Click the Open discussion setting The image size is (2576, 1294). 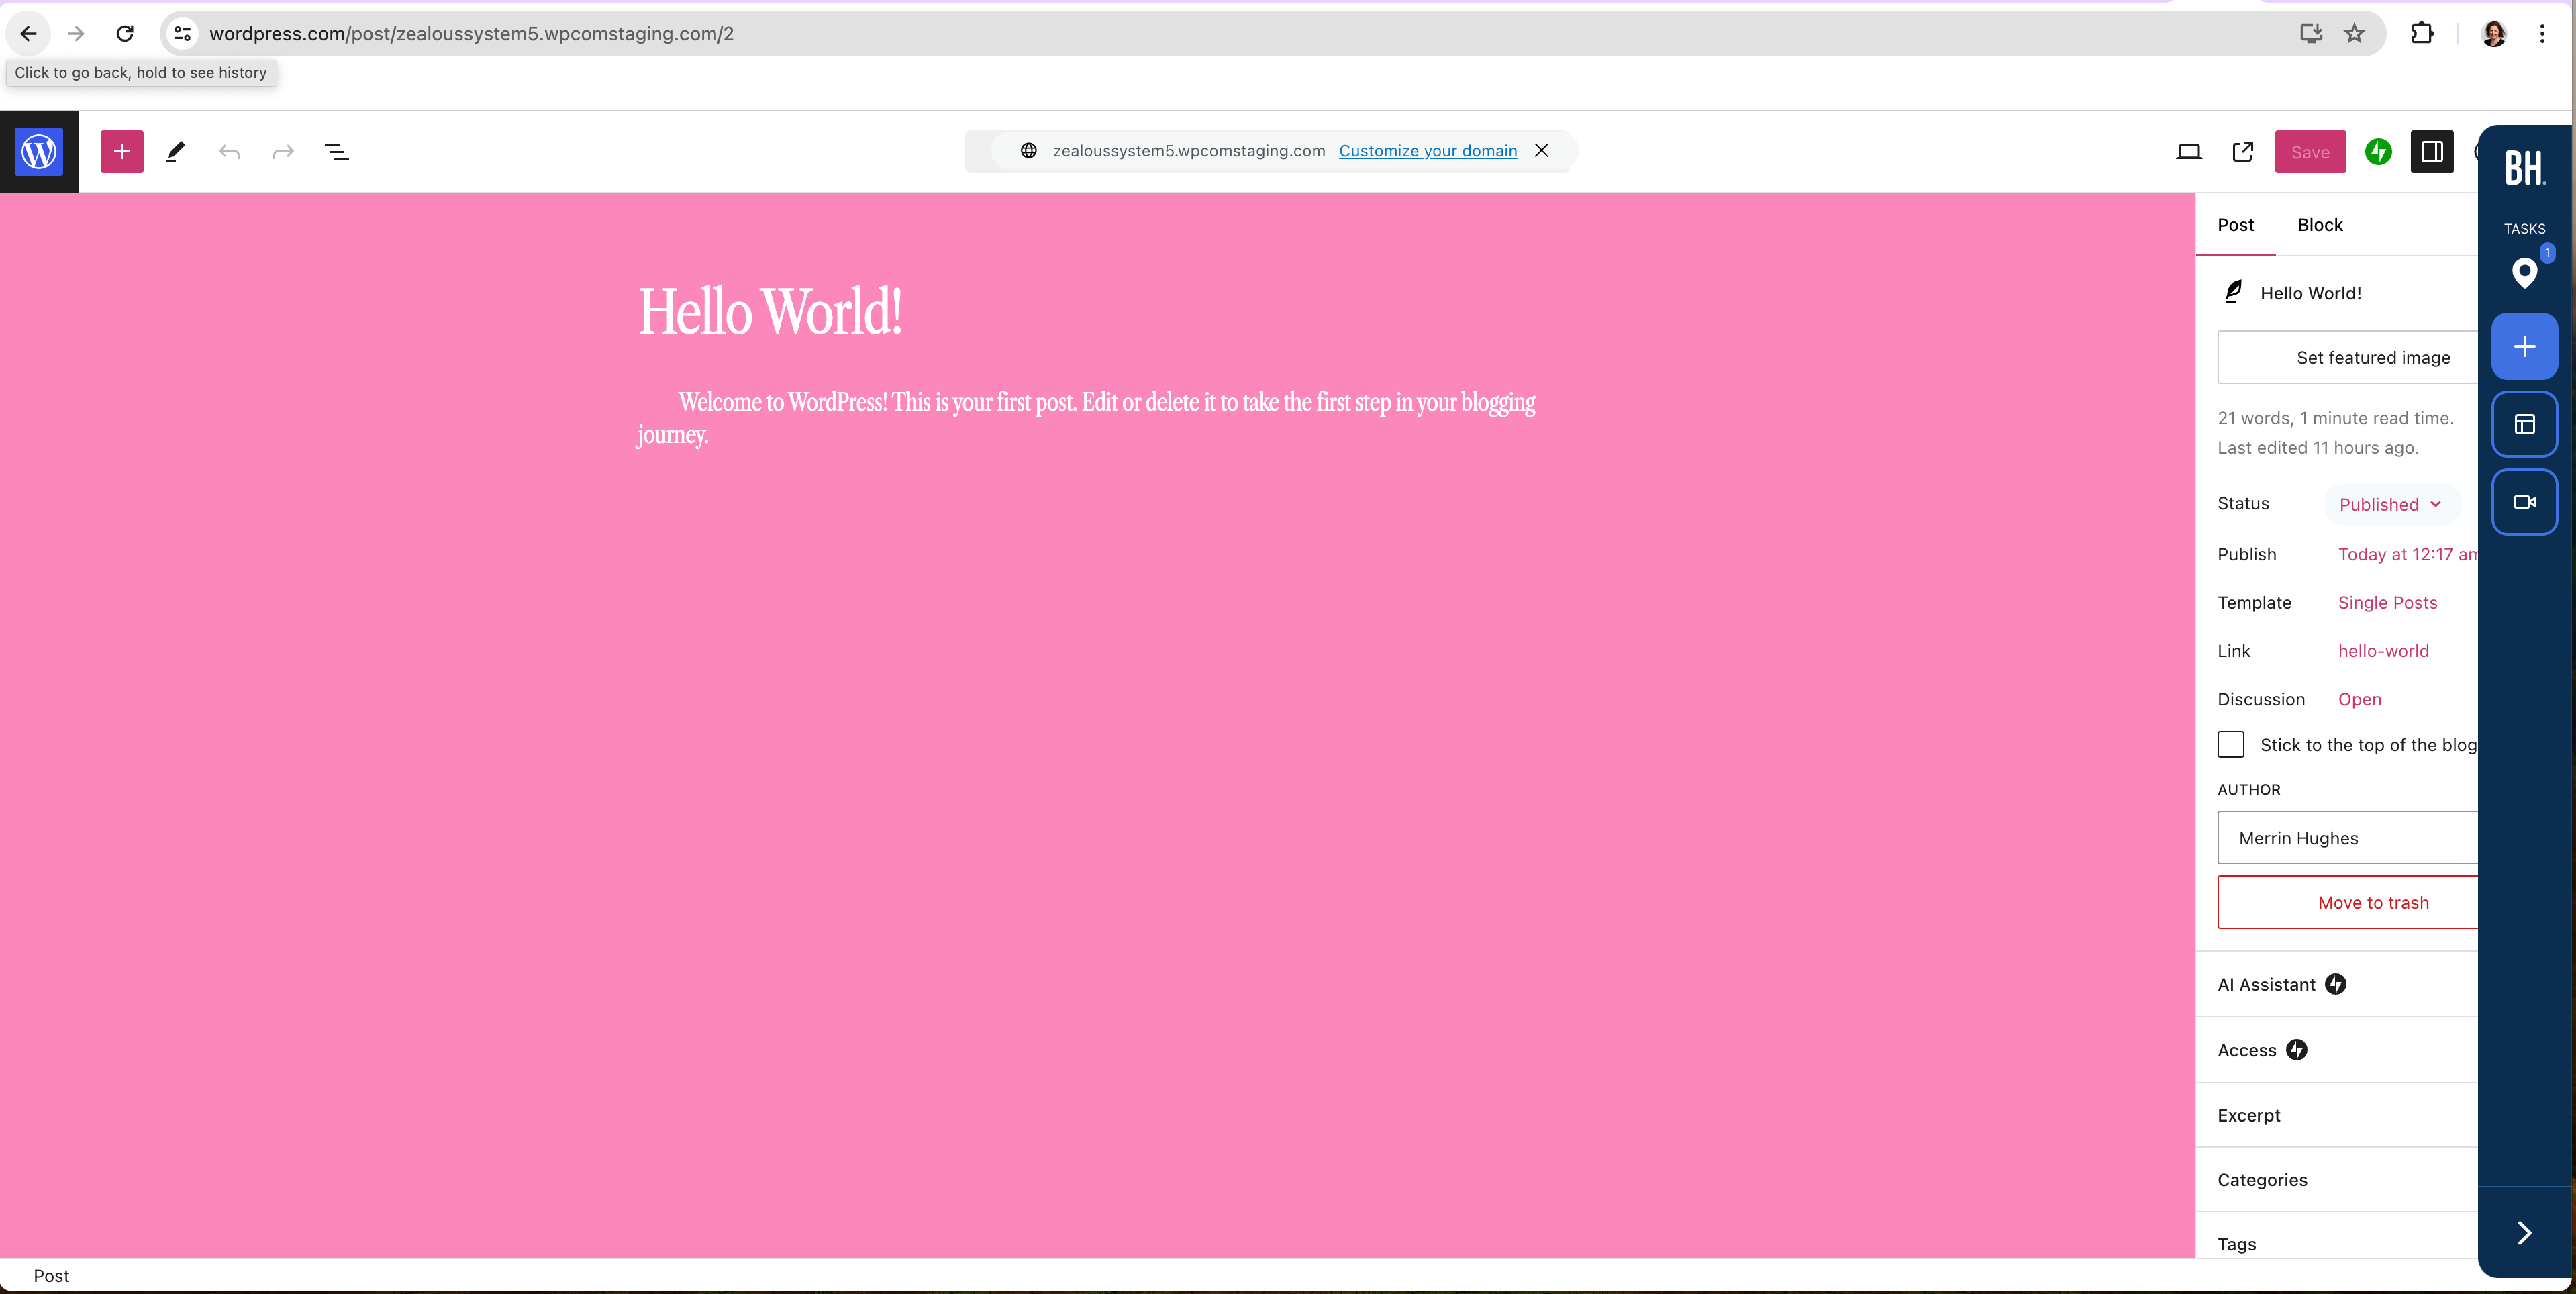click(2360, 699)
